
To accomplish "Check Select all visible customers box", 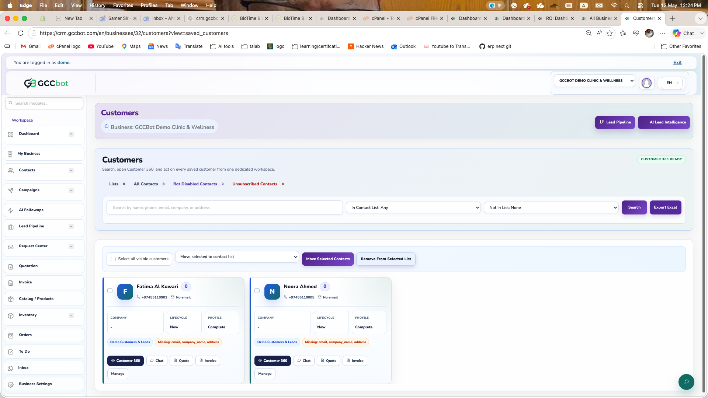I will tap(113, 259).
